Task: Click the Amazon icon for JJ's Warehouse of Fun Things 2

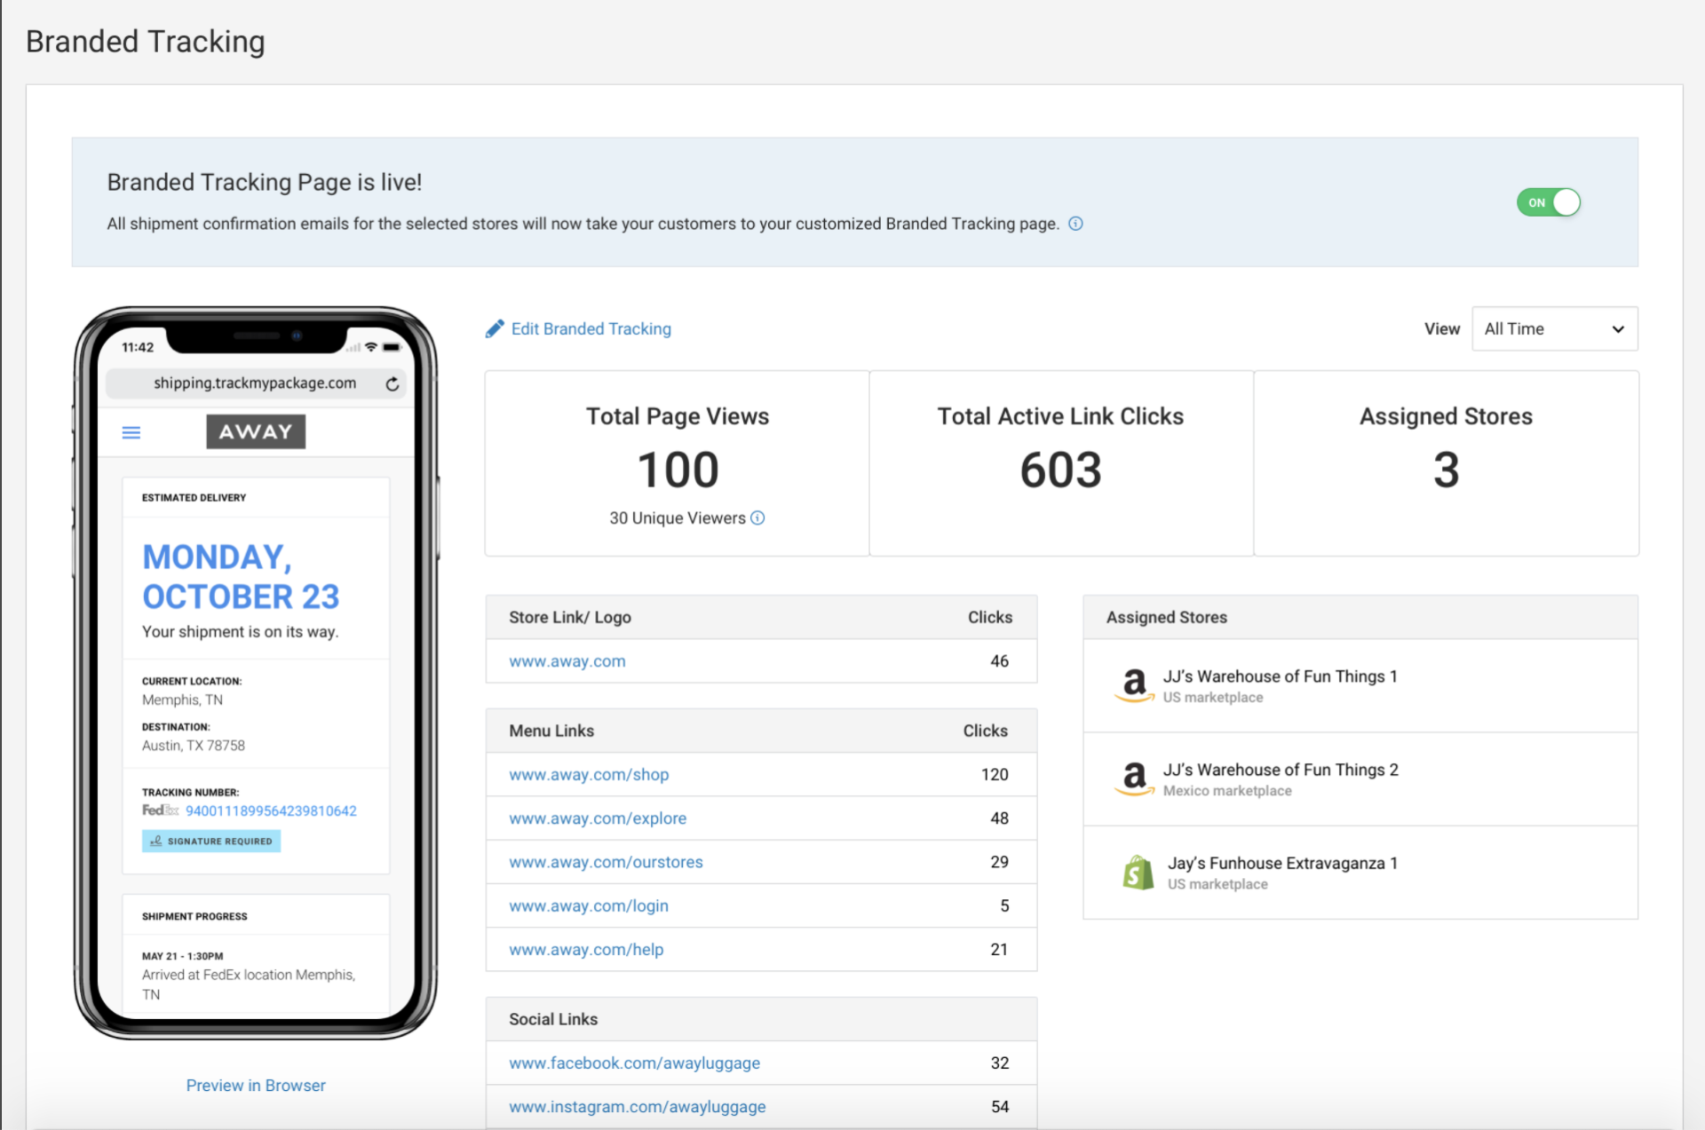Action: pos(1134,779)
